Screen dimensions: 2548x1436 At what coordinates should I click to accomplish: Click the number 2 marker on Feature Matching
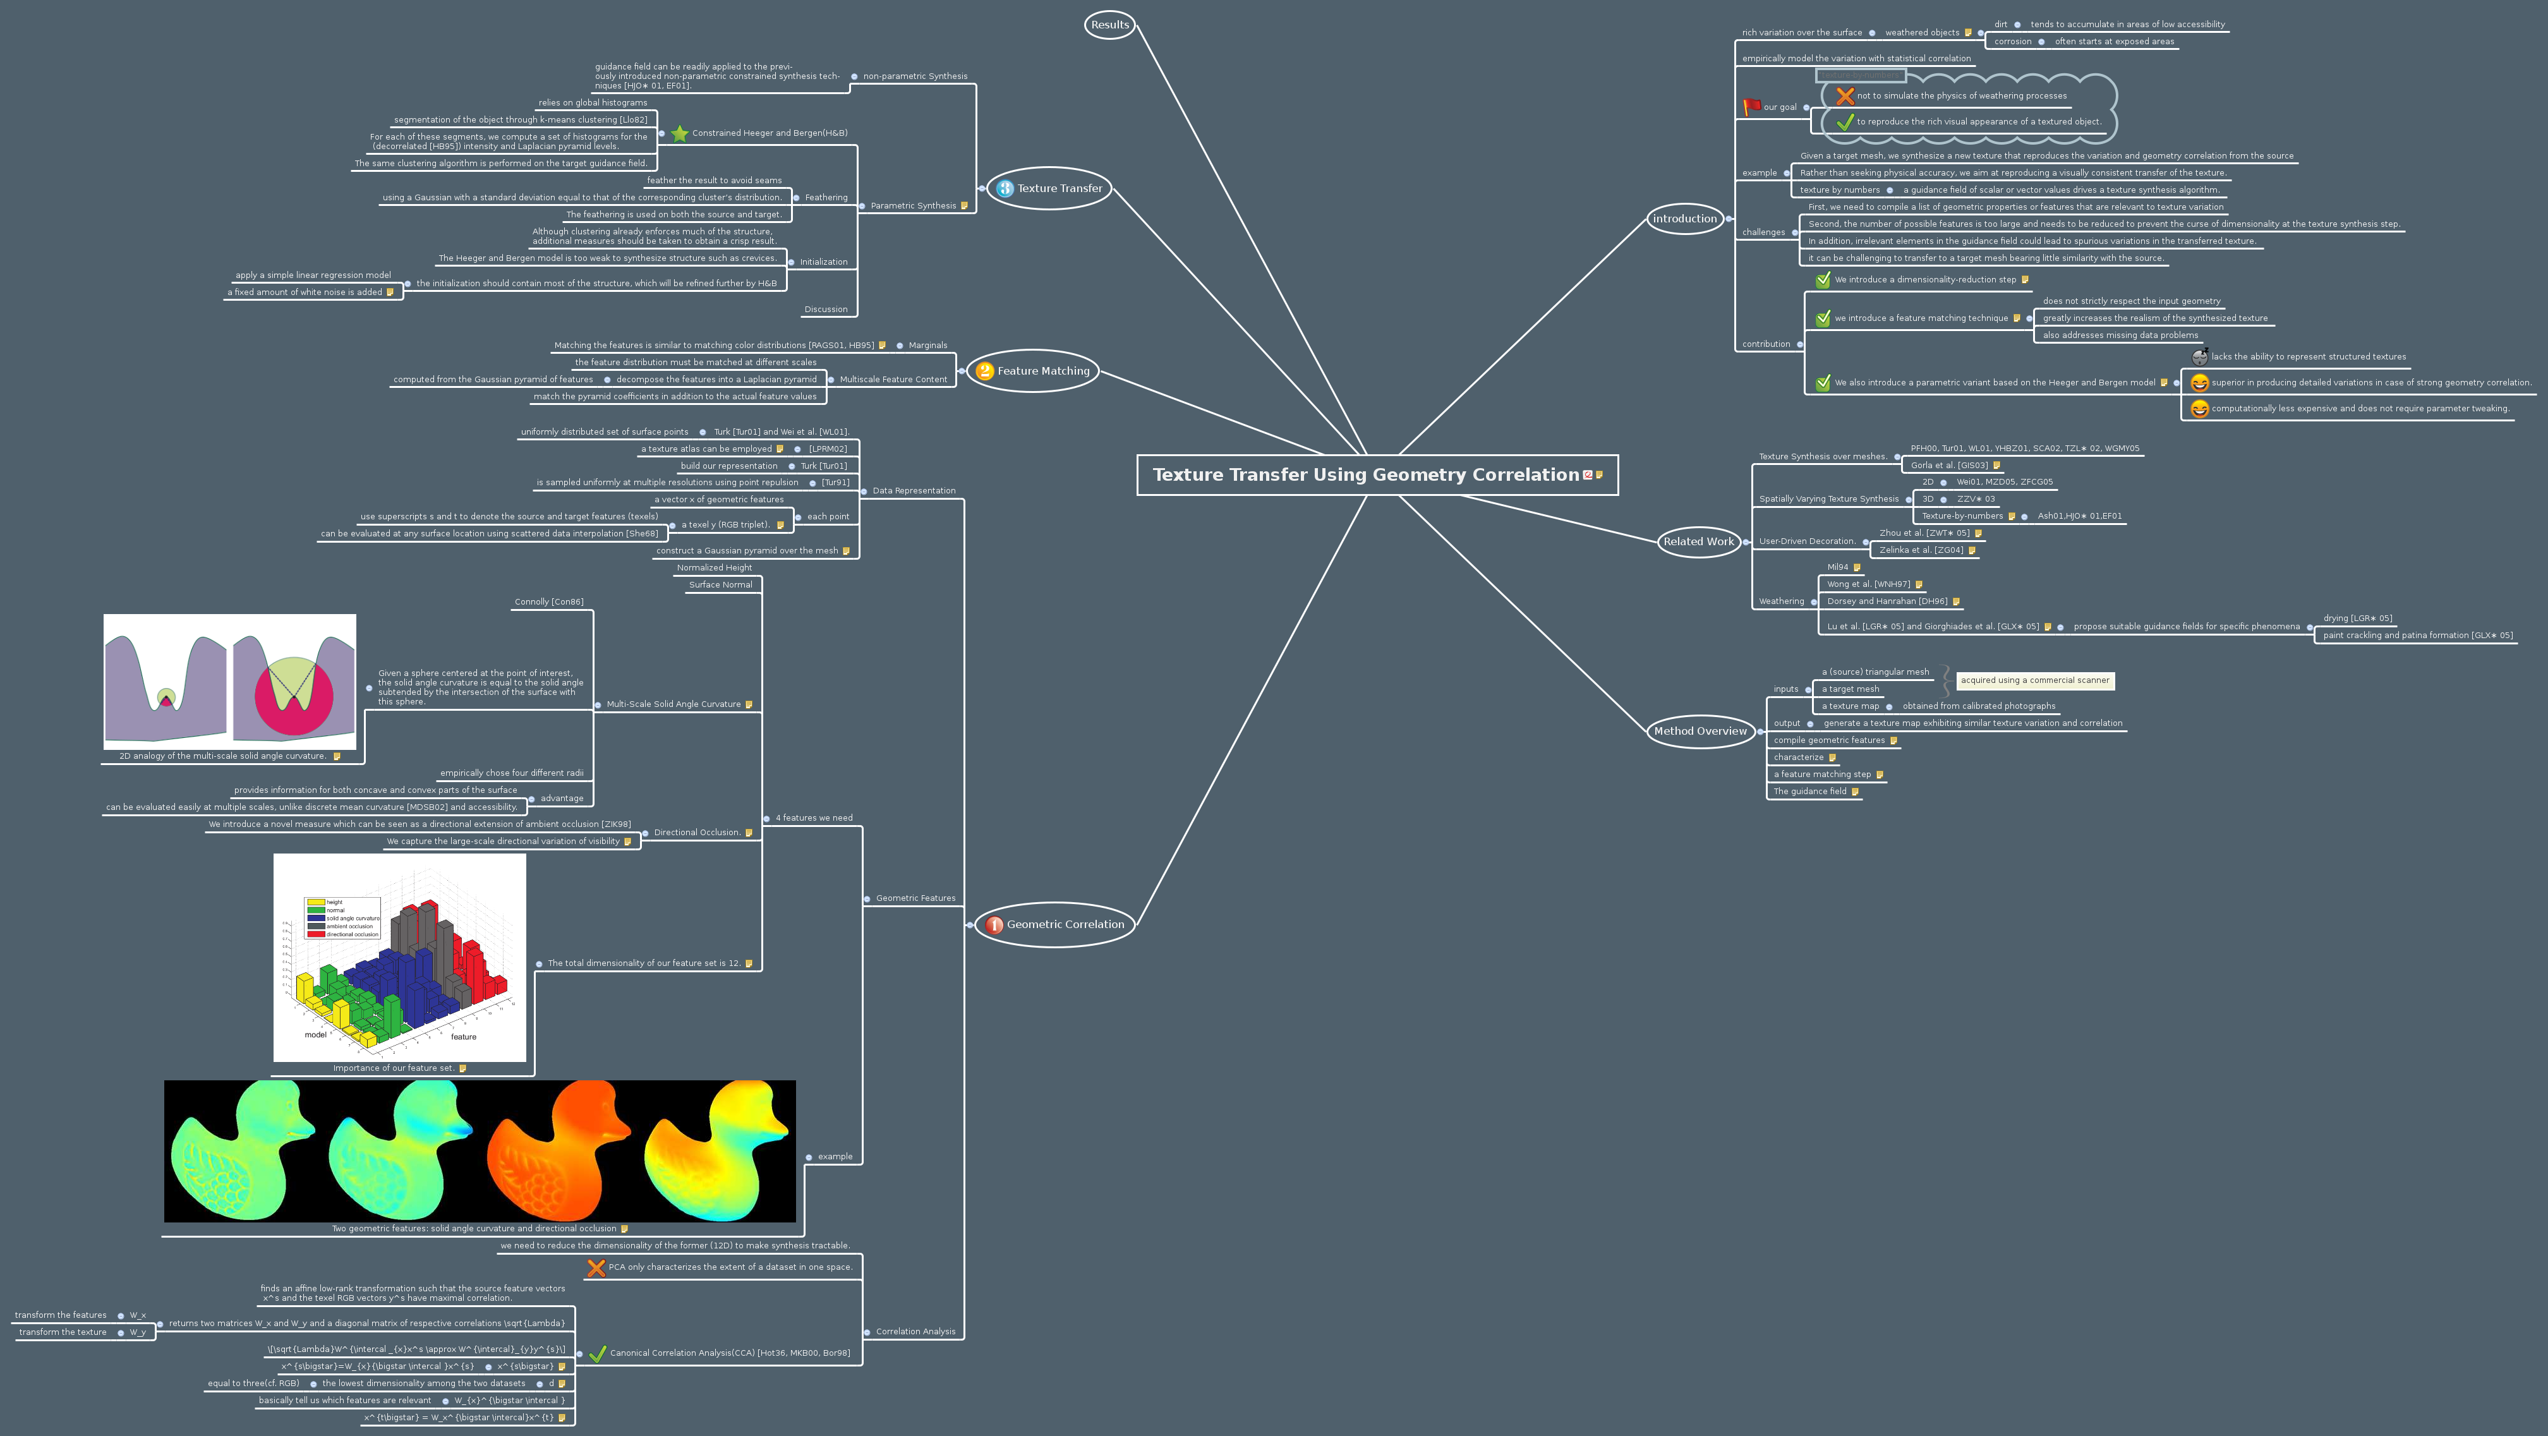click(x=984, y=371)
